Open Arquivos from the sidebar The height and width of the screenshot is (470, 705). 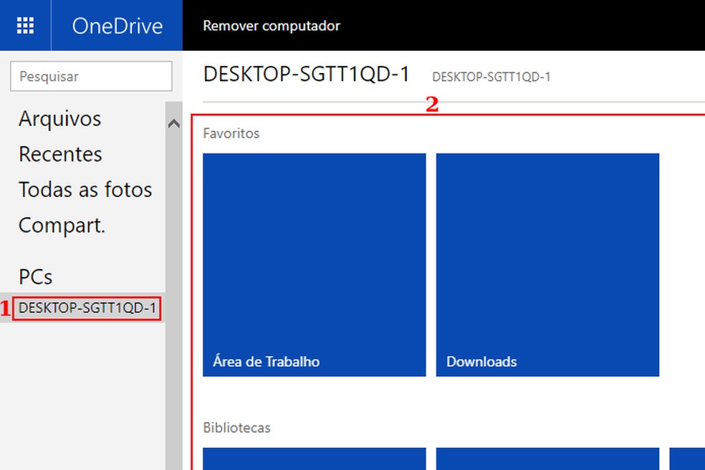tap(59, 118)
